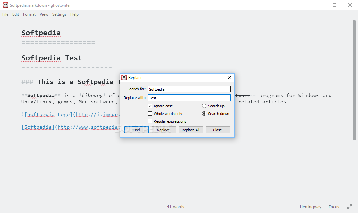Enable Whole words only checkbox
The width and height of the screenshot is (358, 213).
pos(150,113)
